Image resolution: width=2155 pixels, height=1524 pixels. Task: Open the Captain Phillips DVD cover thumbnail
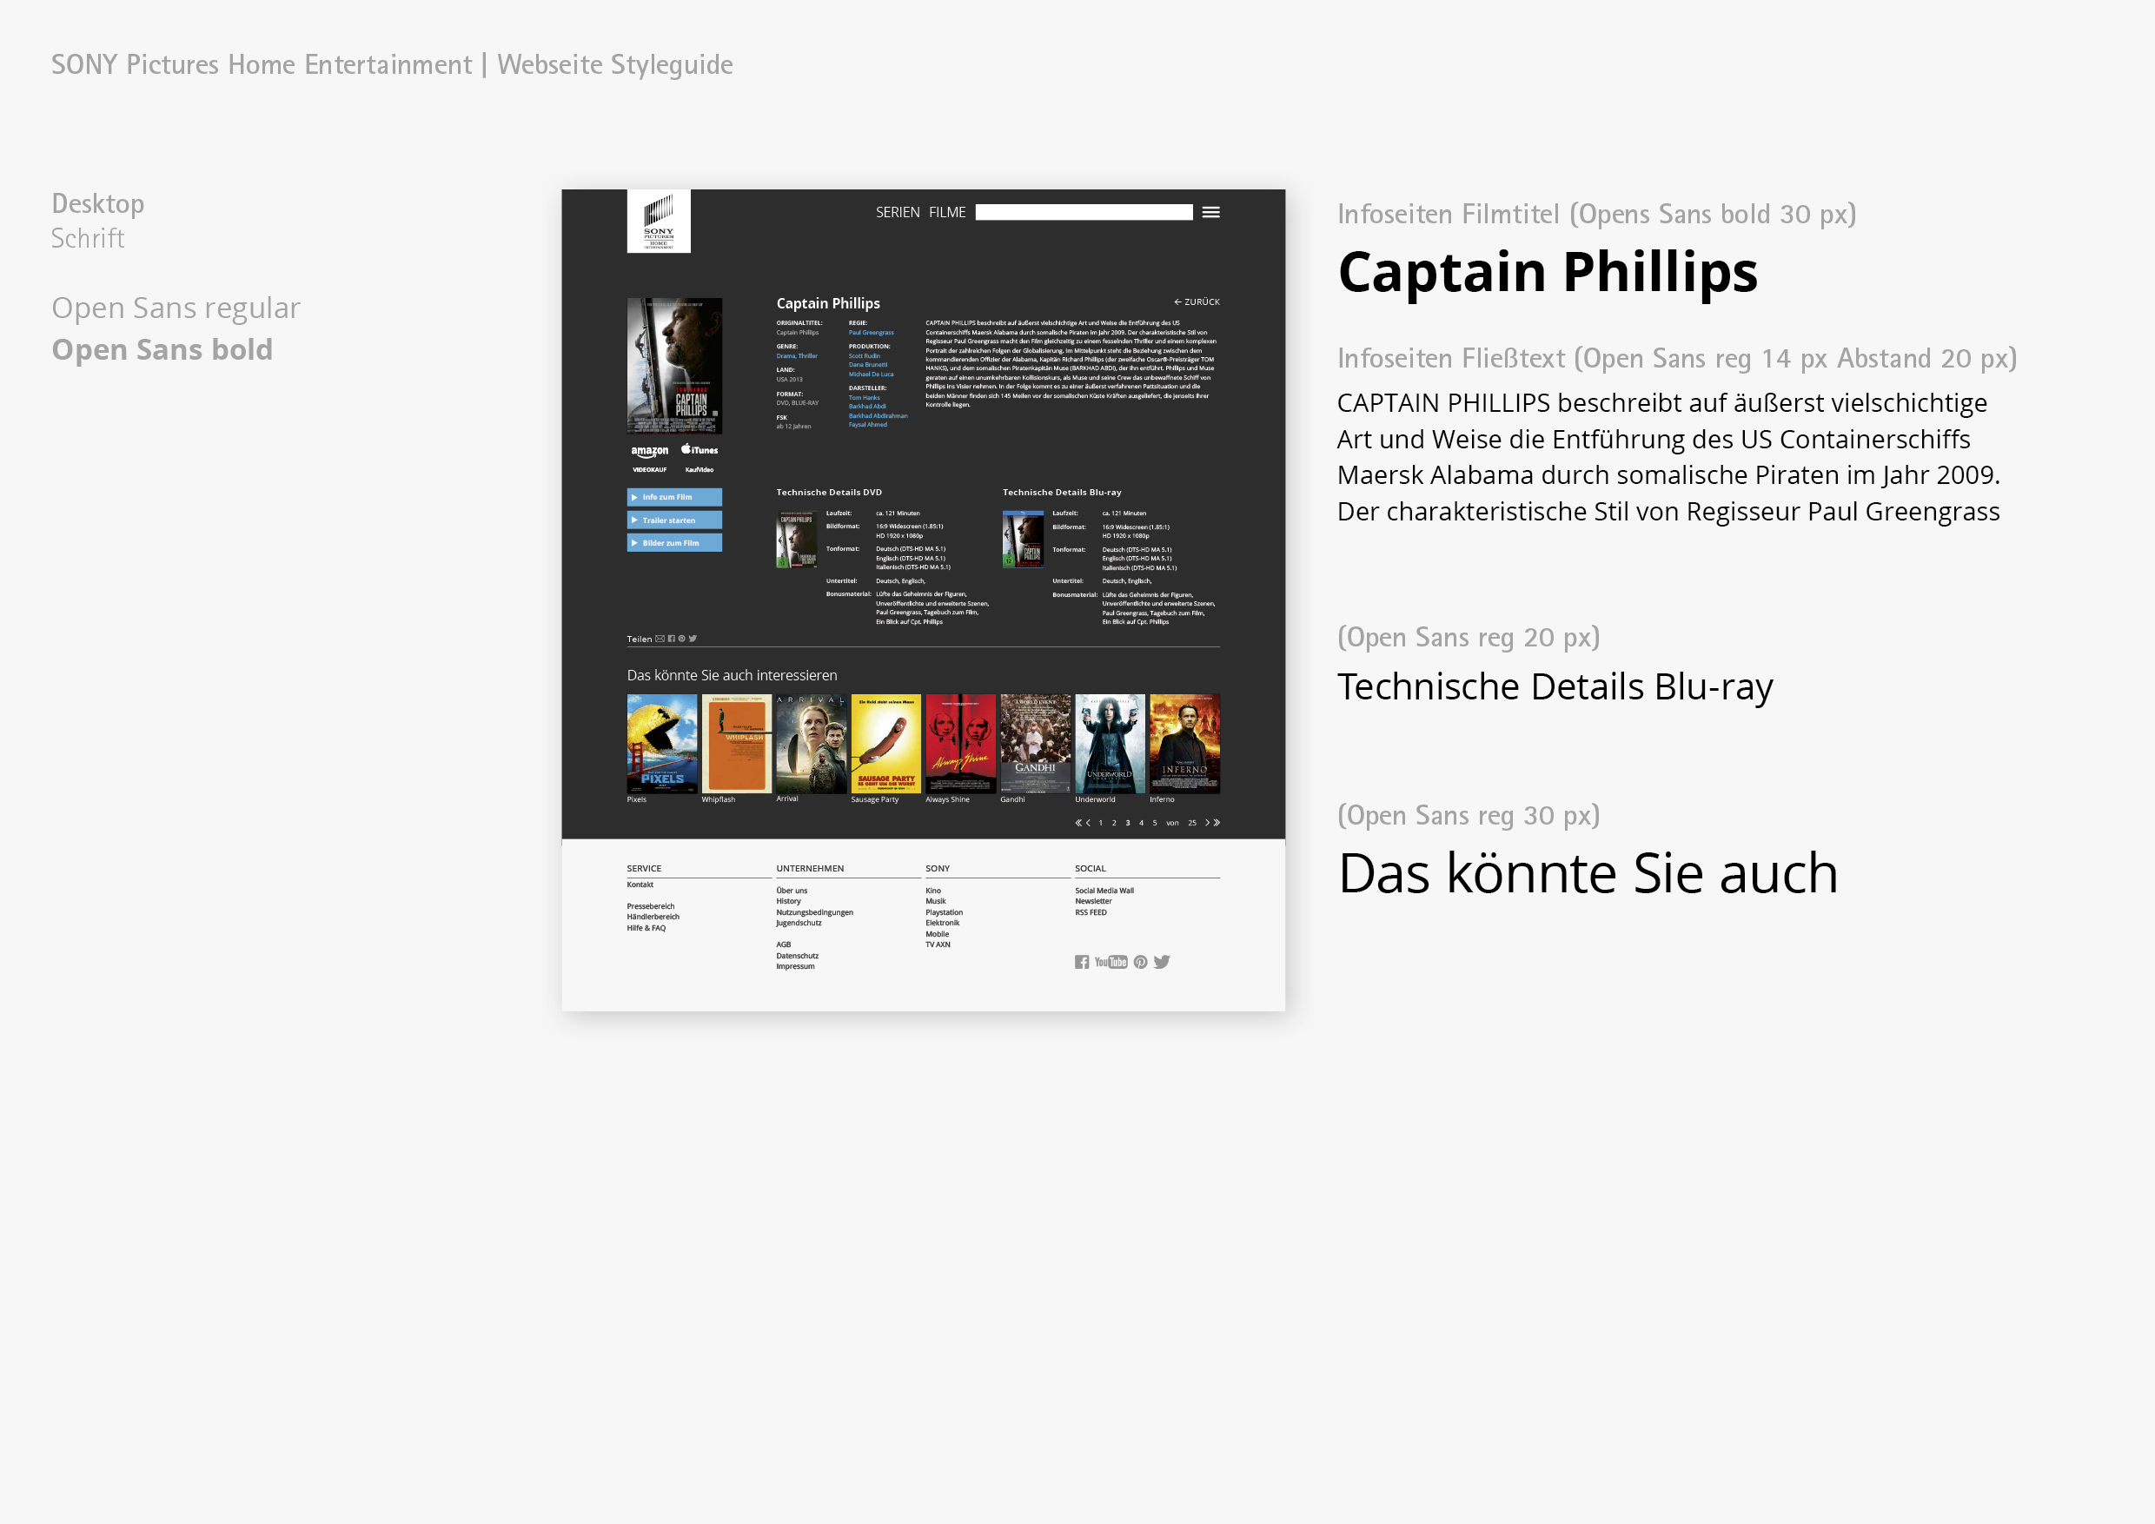[797, 540]
